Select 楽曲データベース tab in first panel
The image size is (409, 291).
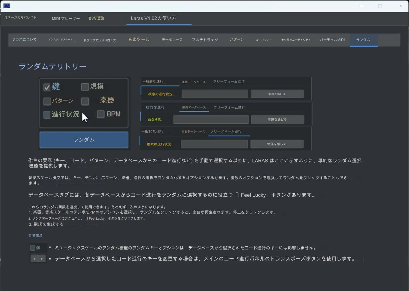tap(193, 82)
